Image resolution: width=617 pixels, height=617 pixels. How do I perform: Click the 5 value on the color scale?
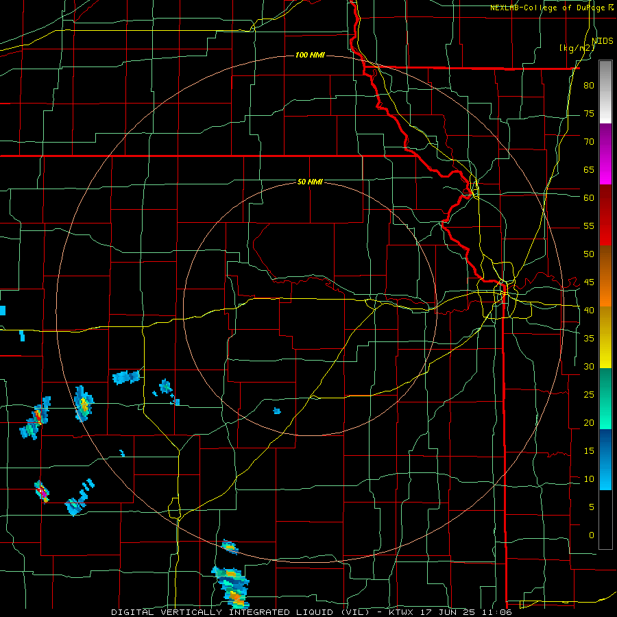click(591, 507)
